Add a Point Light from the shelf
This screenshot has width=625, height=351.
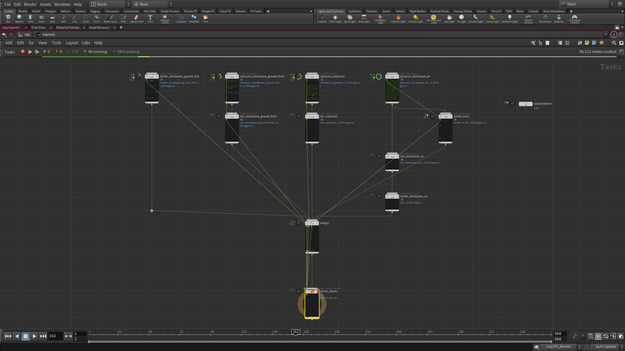[335, 19]
